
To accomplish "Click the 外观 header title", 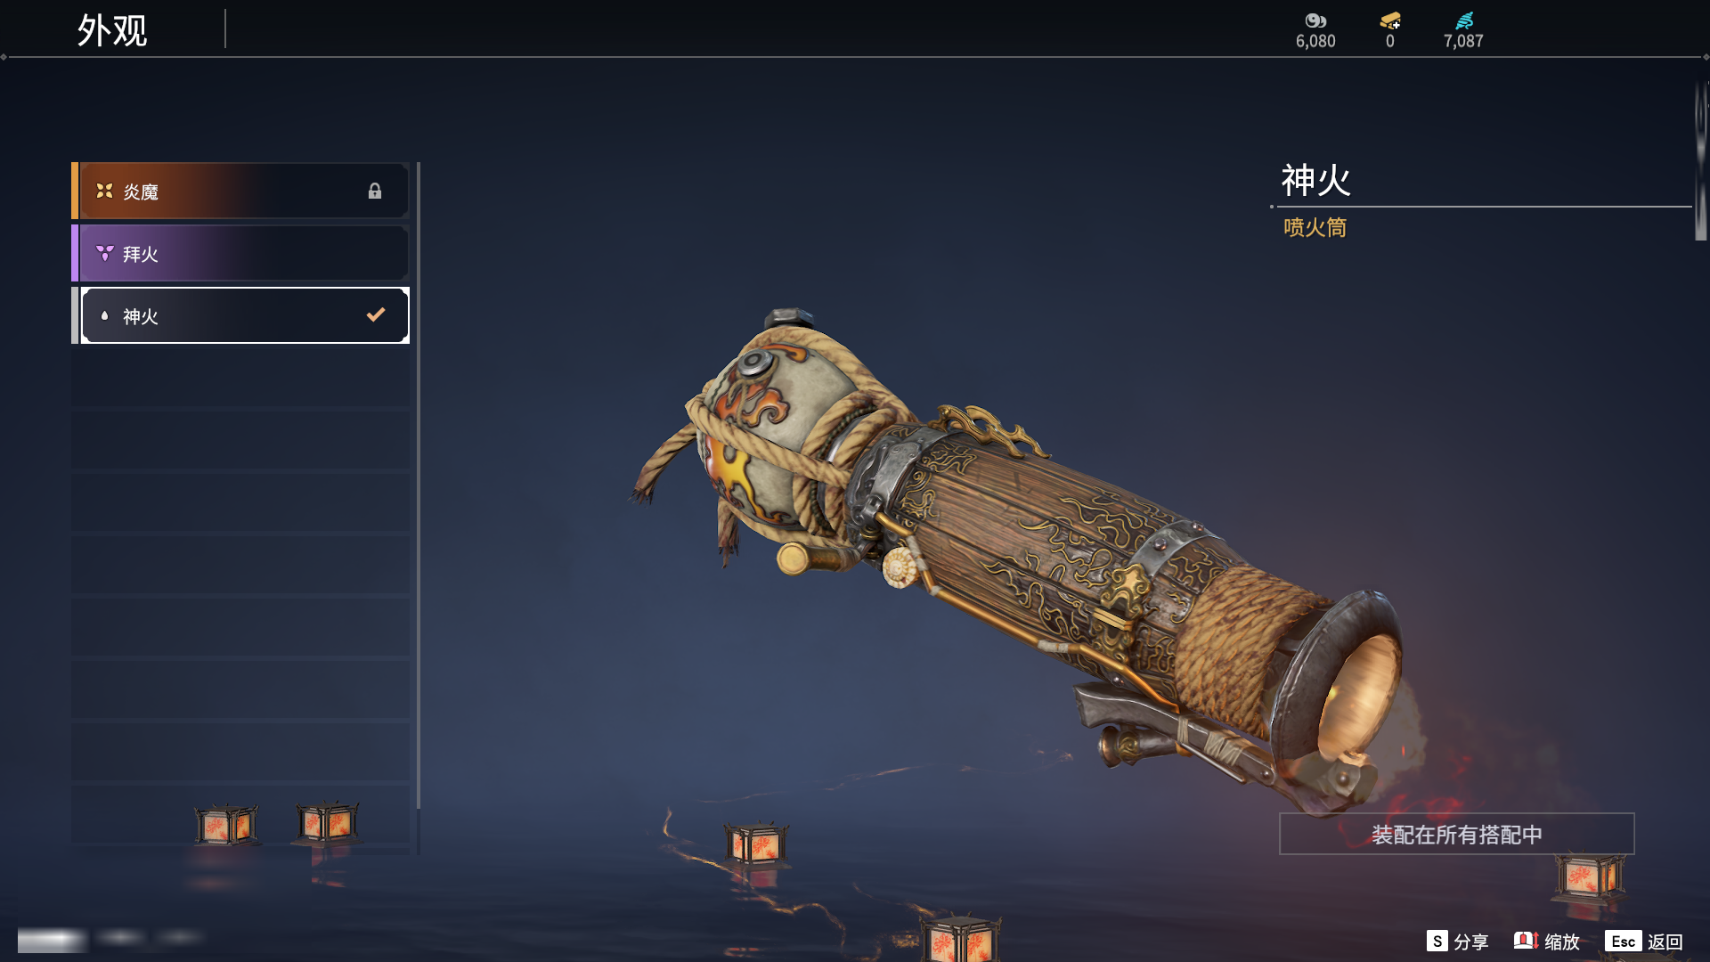I will 112,30.
